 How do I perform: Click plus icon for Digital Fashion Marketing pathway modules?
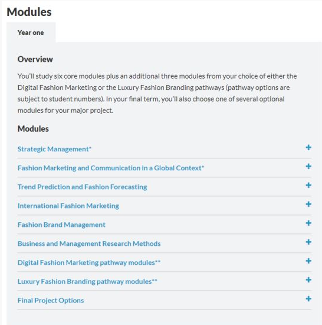coord(308,261)
